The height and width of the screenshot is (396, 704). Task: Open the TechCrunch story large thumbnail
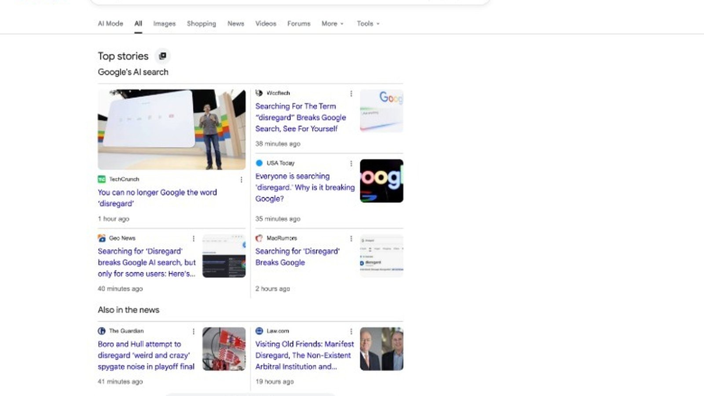172,129
